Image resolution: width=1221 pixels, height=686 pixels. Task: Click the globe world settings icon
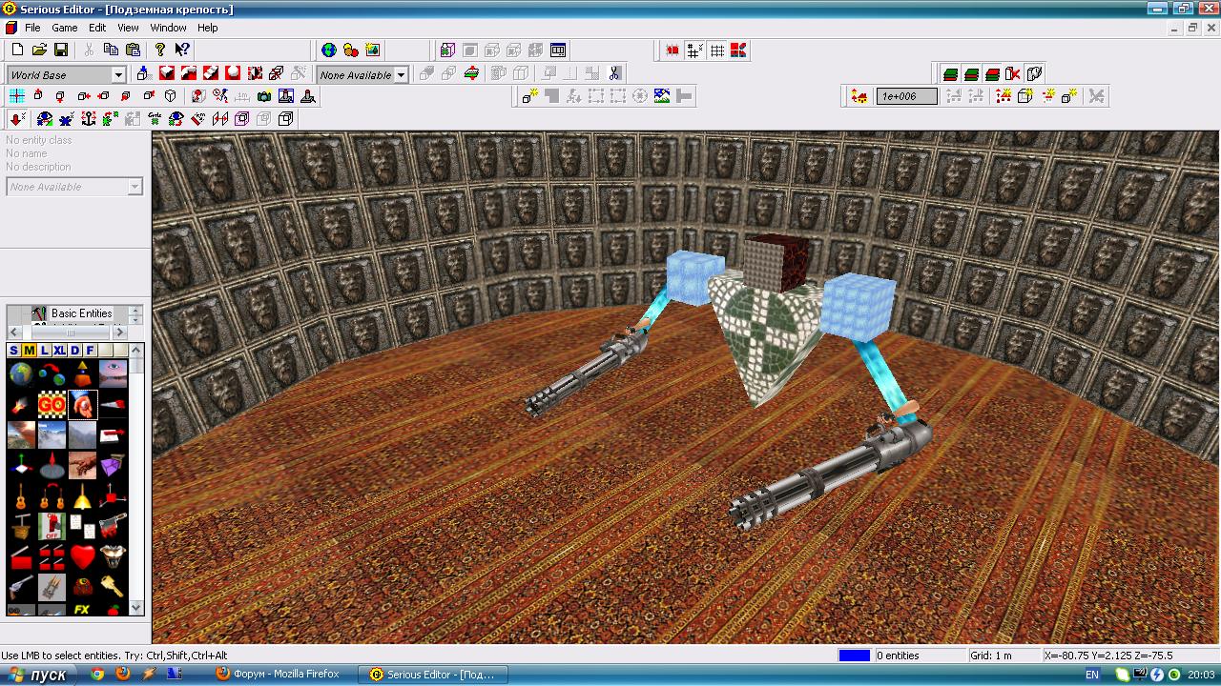pyautogui.click(x=329, y=50)
